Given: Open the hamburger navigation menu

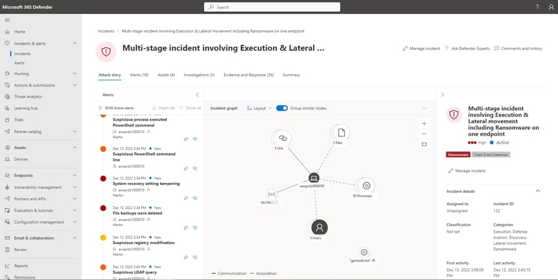Looking at the screenshot, I should pos(7,20).
